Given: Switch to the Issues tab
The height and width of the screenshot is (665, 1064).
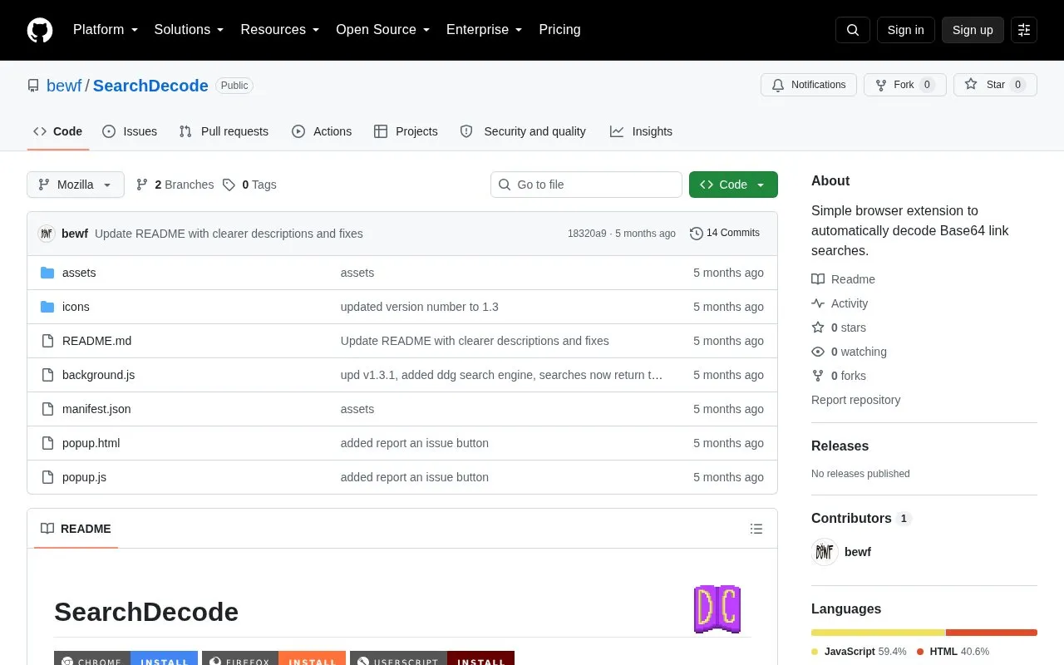Looking at the screenshot, I should pos(130,131).
